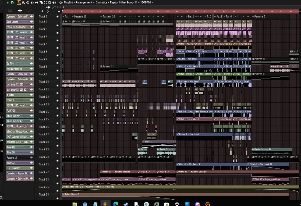The image size is (301, 206).
Task: Click Cymatics Raptor Hihat Loop breadcrumb
Action: point(123,2)
